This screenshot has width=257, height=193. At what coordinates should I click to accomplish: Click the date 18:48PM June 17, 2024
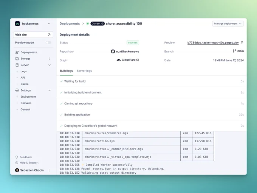[228, 61]
